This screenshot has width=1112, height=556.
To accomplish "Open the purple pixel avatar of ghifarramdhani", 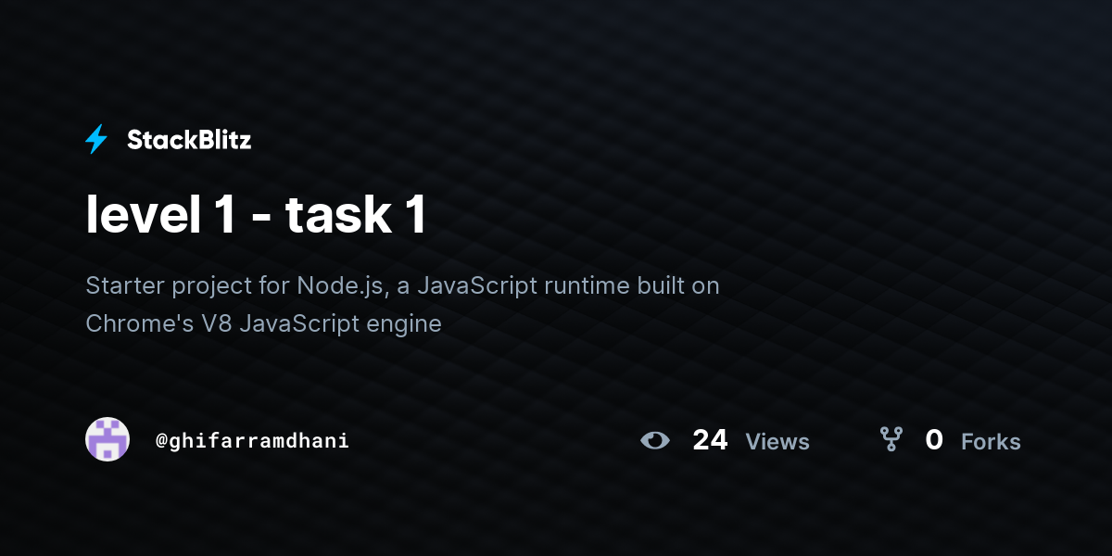I will click(107, 439).
